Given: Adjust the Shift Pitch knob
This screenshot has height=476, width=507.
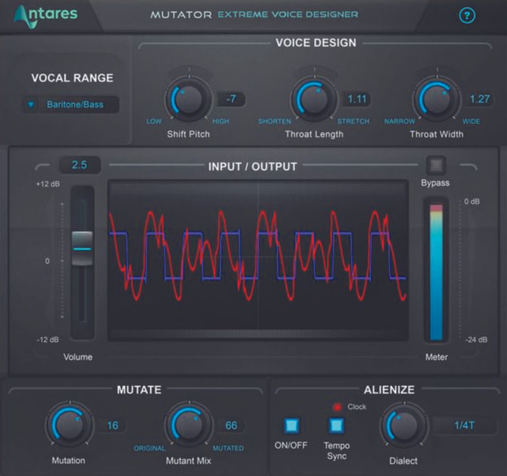Looking at the screenshot, I should pyautogui.click(x=188, y=100).
